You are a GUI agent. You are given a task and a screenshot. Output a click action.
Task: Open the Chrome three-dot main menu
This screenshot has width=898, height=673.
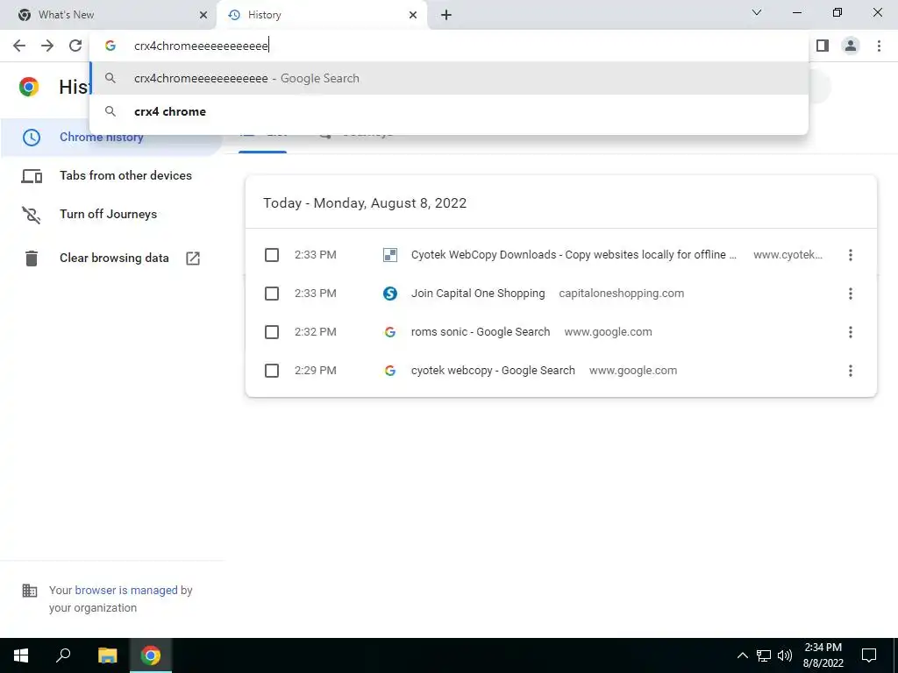click(879, 46)
